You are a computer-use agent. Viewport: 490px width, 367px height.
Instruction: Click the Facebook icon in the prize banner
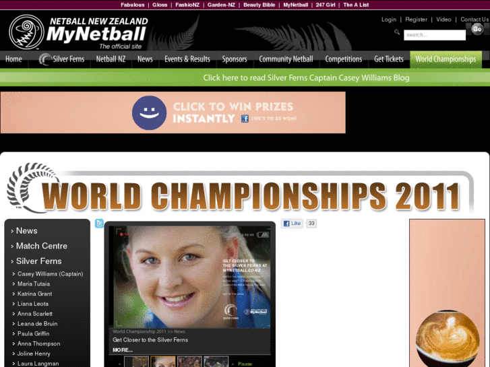(x=245, y=119)
